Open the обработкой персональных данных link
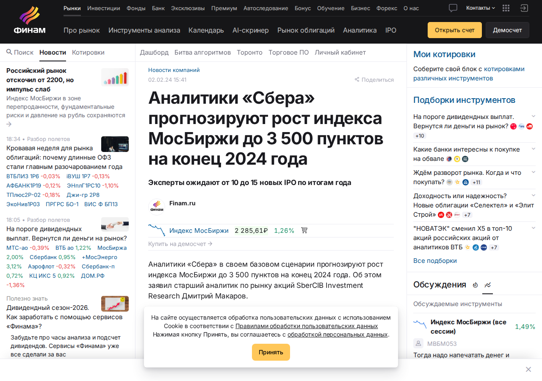The width and height of the screenshot is (542, 381). coord(337,334)
